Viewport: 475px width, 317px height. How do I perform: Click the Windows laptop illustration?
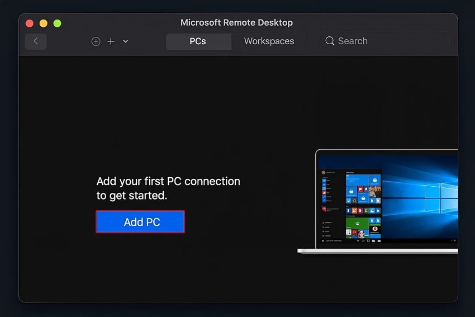[x=378, y=201]
